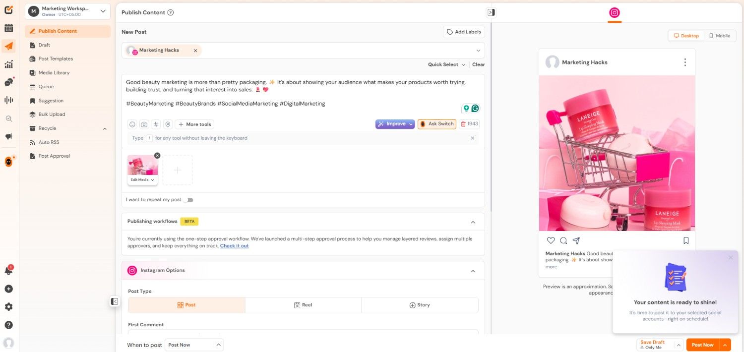The height and width of the screenshot is (352, 744).
Task: Click the orange Post Now button
Action: [x=702, y=345]
